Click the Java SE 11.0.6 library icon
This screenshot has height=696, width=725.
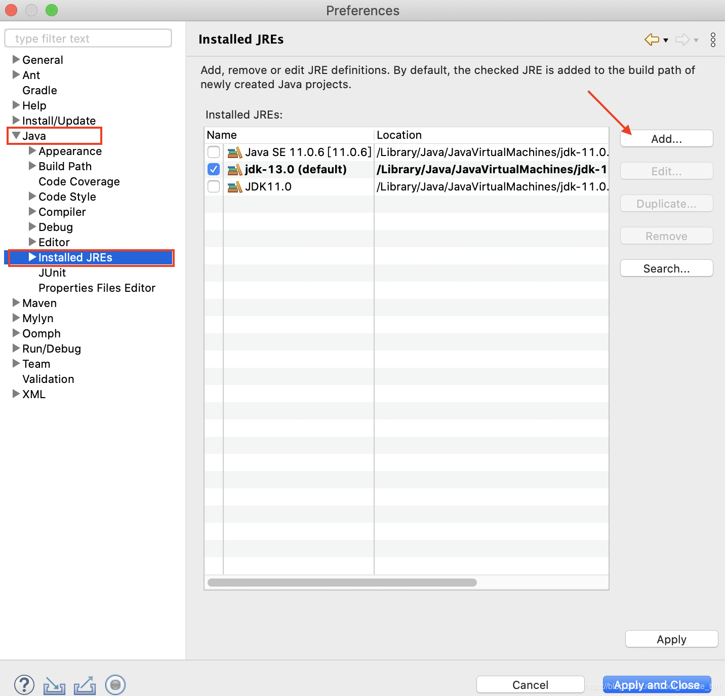pyautogui.click(x=234, y=152)
